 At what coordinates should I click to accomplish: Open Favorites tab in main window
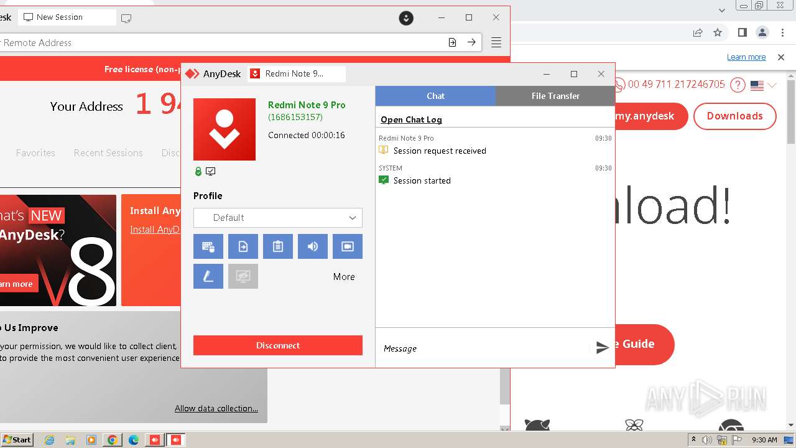(35, 152)
